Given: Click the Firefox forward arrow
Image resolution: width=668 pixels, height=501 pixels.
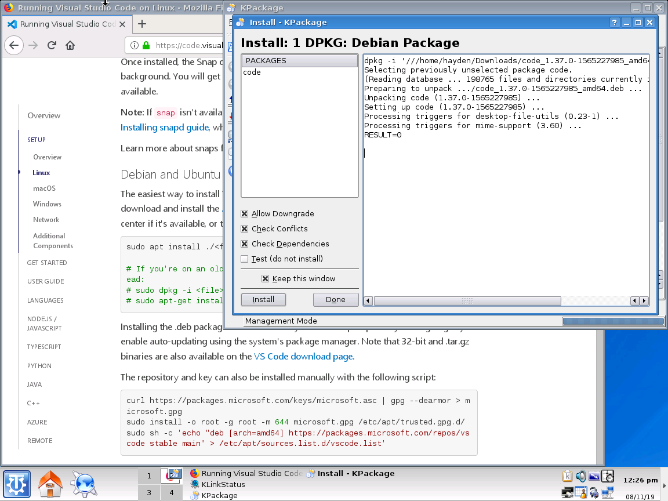Looking at the screenshot, I should point(33,45).
